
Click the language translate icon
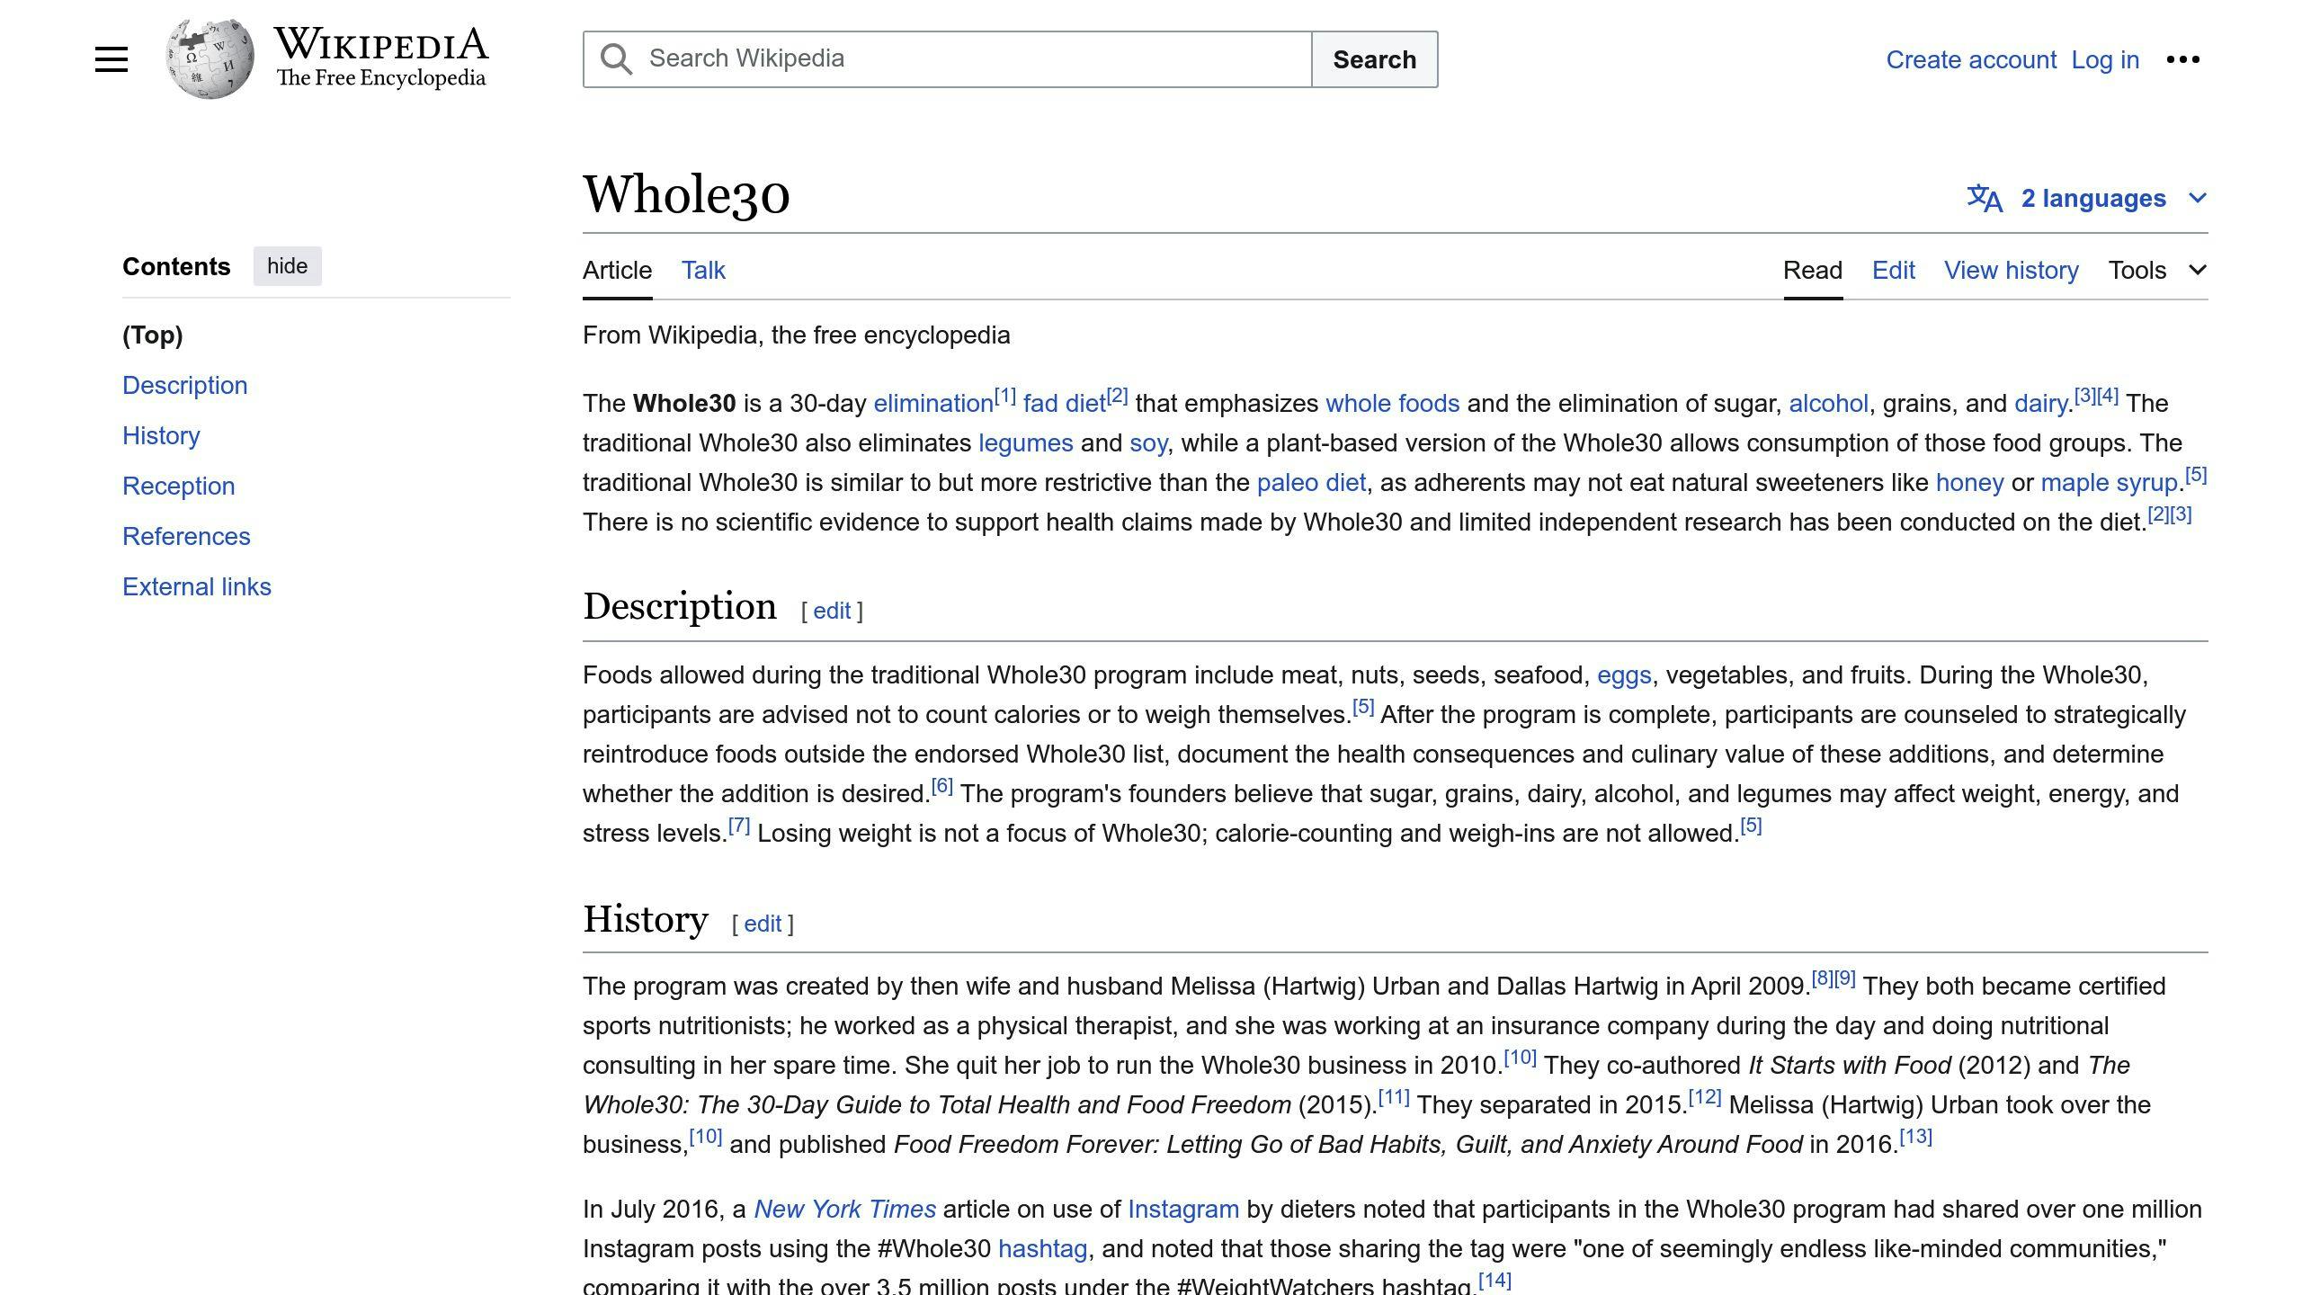pos(1985,198)
